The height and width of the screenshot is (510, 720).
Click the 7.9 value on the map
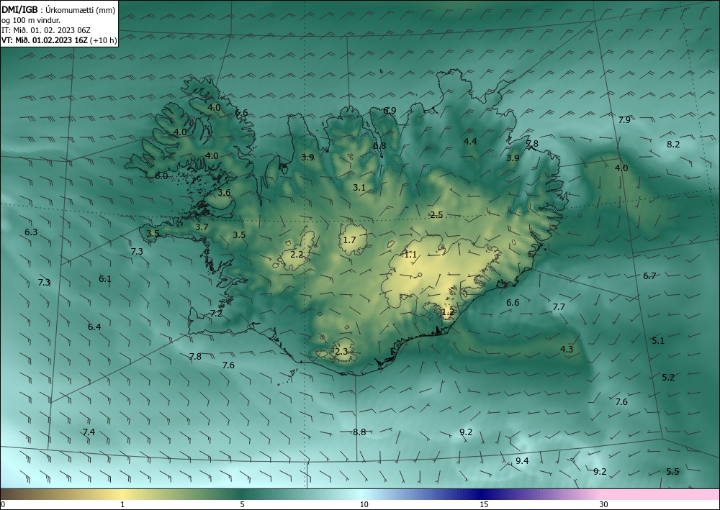click(x=624, y=119)
